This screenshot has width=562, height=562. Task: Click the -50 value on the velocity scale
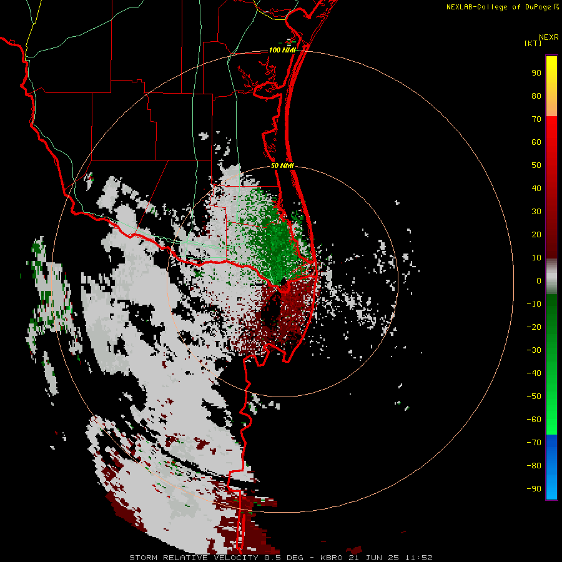(534, 397)
